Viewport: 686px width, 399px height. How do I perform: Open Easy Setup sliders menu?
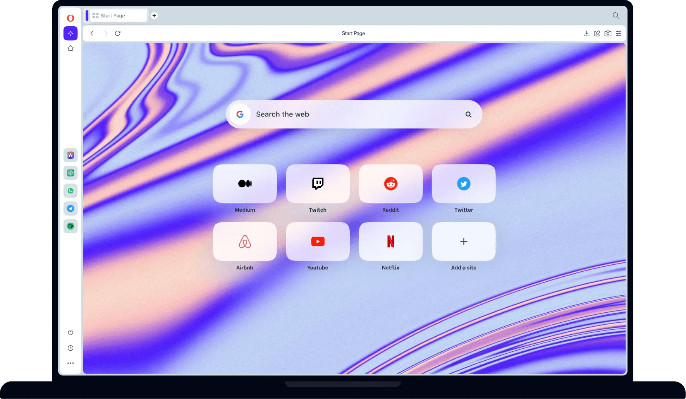point(619,33)
